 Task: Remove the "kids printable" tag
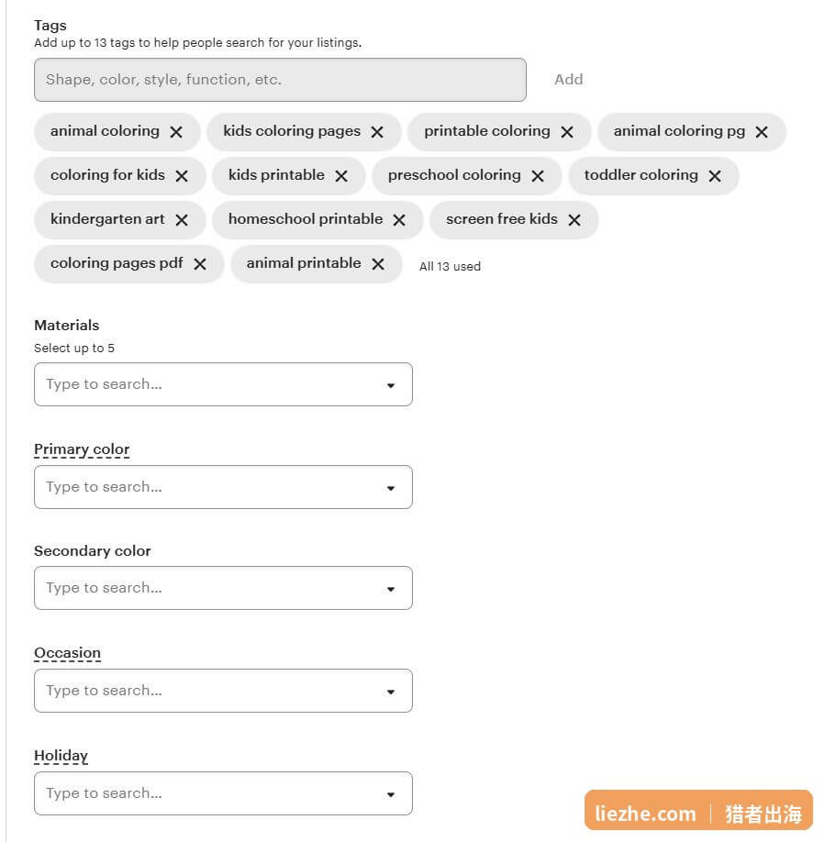pos(341,176)
